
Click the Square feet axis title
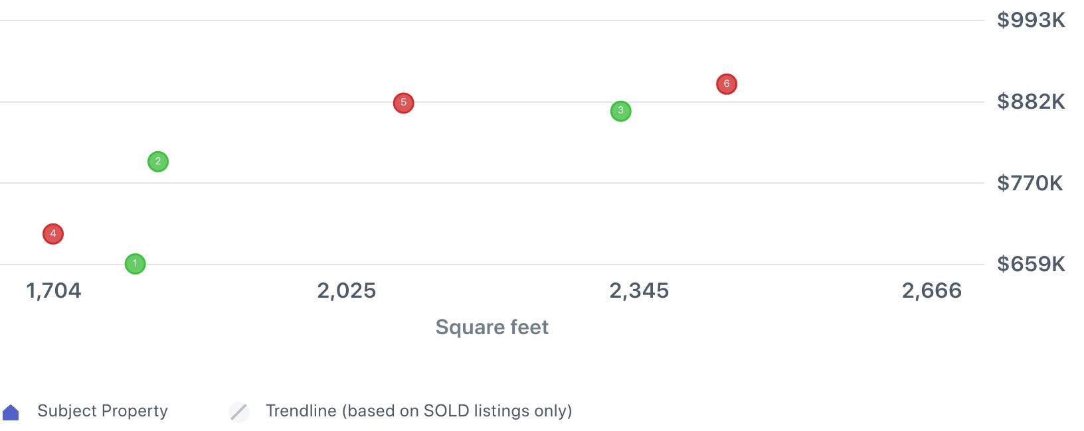point(492,327)
